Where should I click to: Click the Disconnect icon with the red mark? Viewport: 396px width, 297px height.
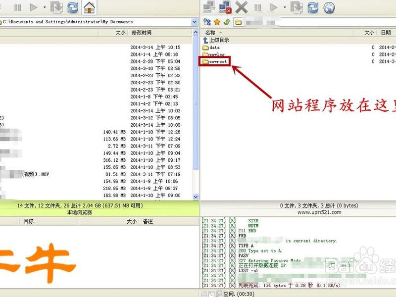[x=225, y=7]
